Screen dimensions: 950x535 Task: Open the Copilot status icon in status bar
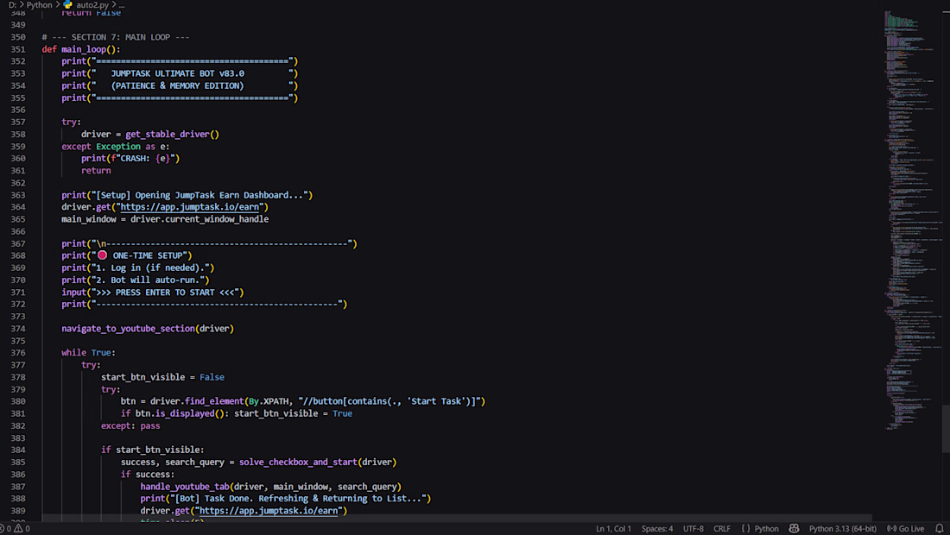pyautogui.click(x=794, y=528)
